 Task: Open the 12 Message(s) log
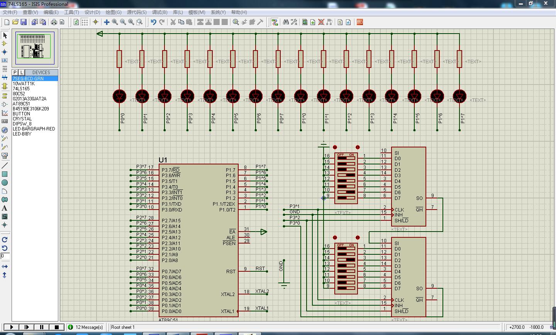click(86, 327)
